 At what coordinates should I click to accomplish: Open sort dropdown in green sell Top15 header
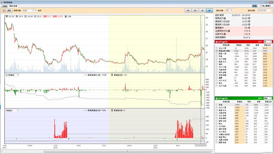click(270, 98)
